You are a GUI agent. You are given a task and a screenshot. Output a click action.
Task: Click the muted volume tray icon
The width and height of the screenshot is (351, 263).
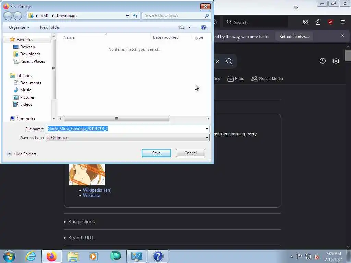click(316, 256)
